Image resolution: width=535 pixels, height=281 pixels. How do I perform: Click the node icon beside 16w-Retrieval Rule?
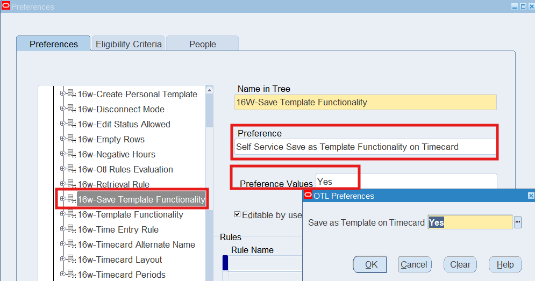71,184
